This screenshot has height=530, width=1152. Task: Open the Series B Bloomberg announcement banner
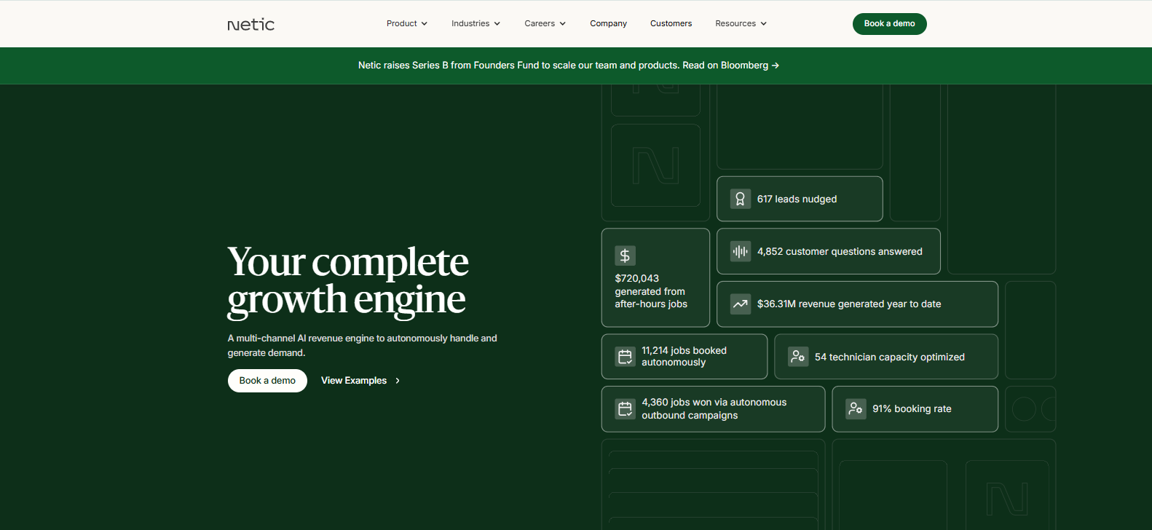point(569,66)
